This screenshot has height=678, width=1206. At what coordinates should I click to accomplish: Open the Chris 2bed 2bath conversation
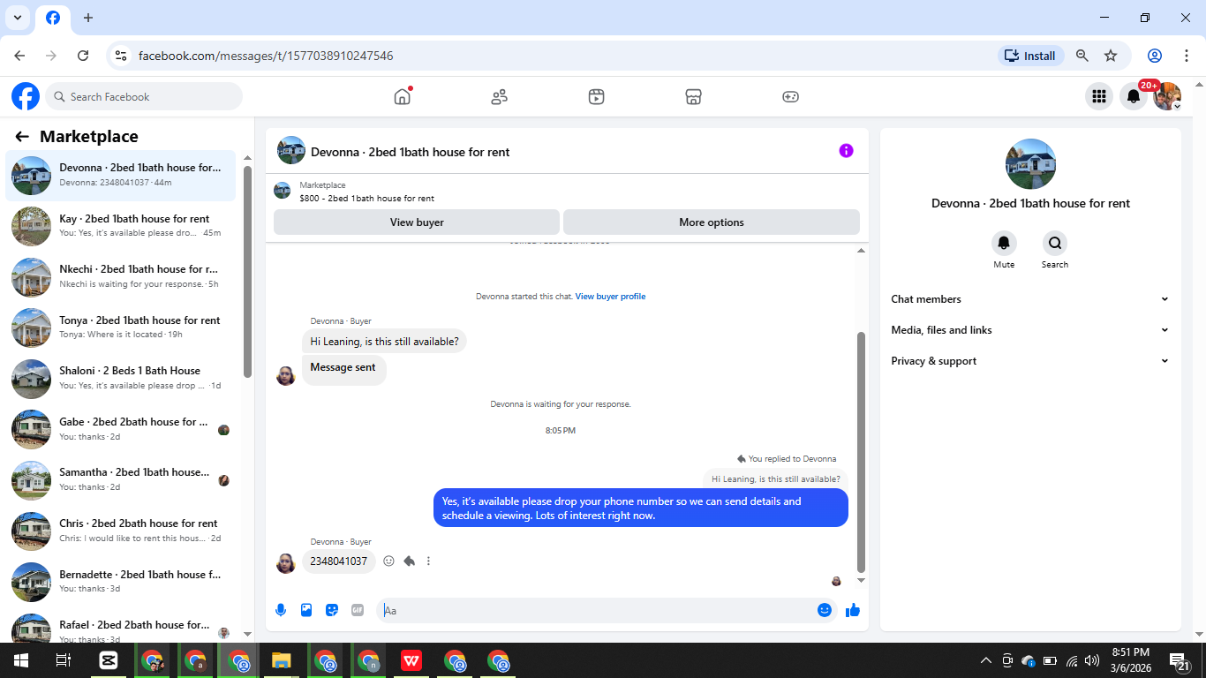[121, 531]
